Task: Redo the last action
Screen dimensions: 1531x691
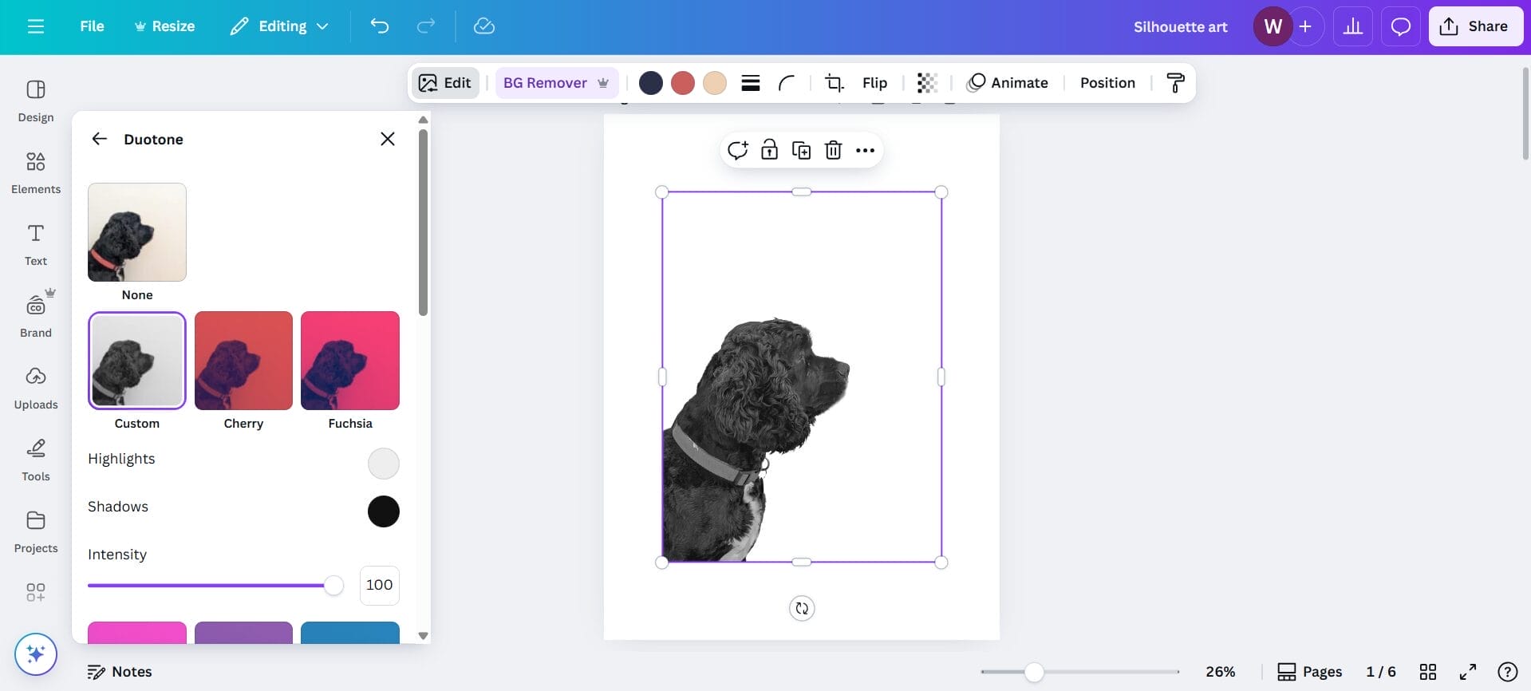Action: 426,26
